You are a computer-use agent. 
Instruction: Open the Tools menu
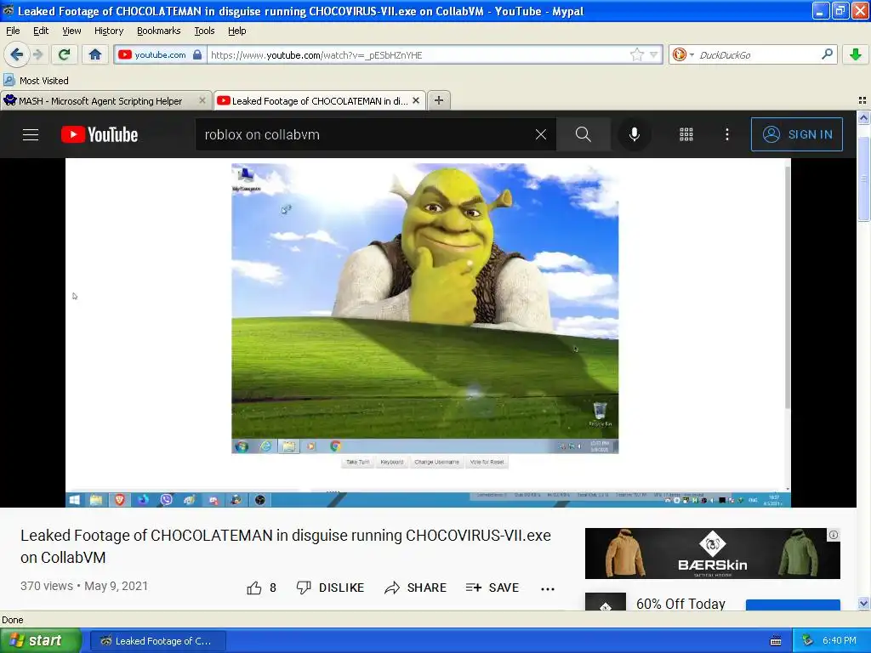tap(204, 31)
